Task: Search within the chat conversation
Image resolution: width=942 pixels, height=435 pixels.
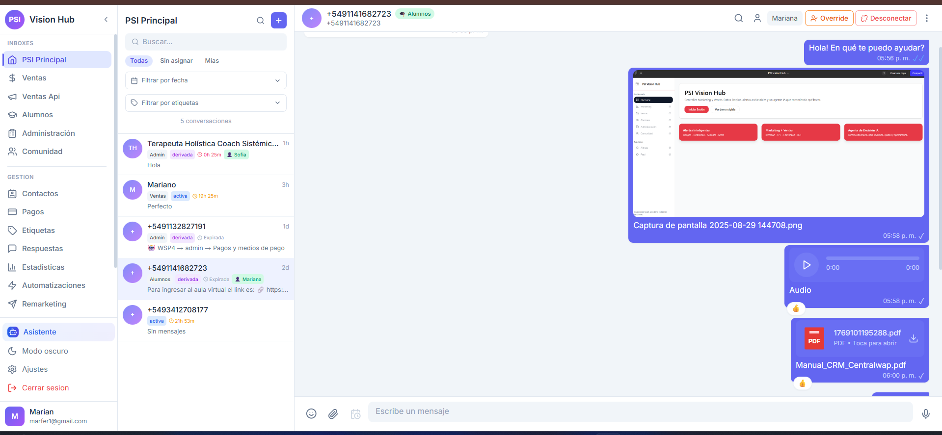Action: (739, 18)
